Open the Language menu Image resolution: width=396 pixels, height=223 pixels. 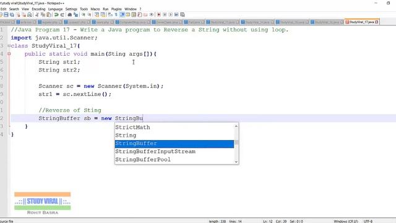pyautogui.click(x=55, y=9)
